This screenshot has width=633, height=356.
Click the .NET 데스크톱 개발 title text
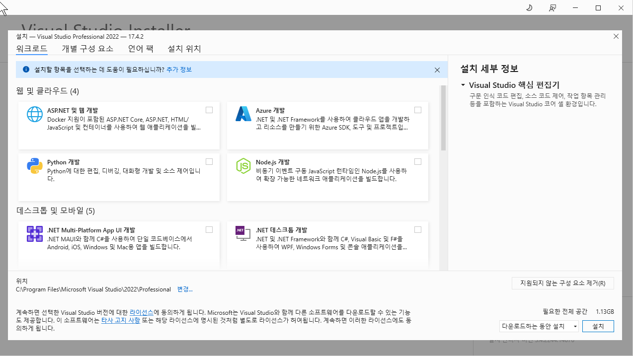281,230
